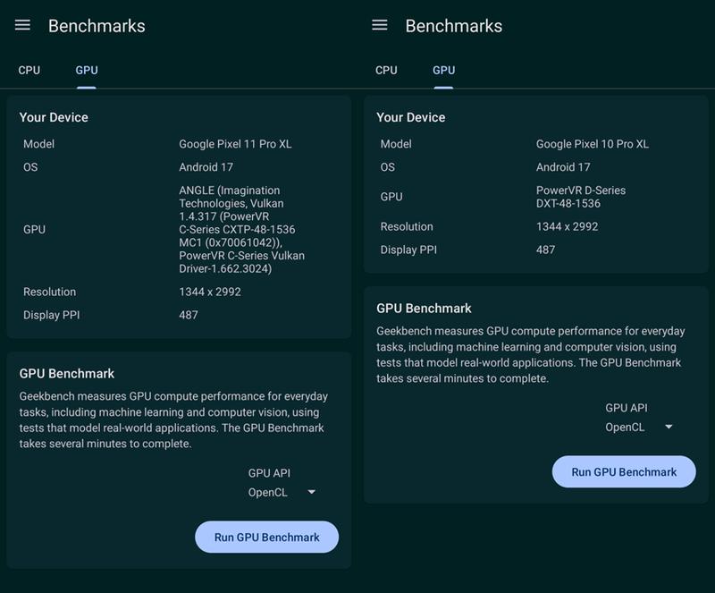715x593 pixels.
Task: Click Your Device heading on left card
Action: [x=54, y=117]
